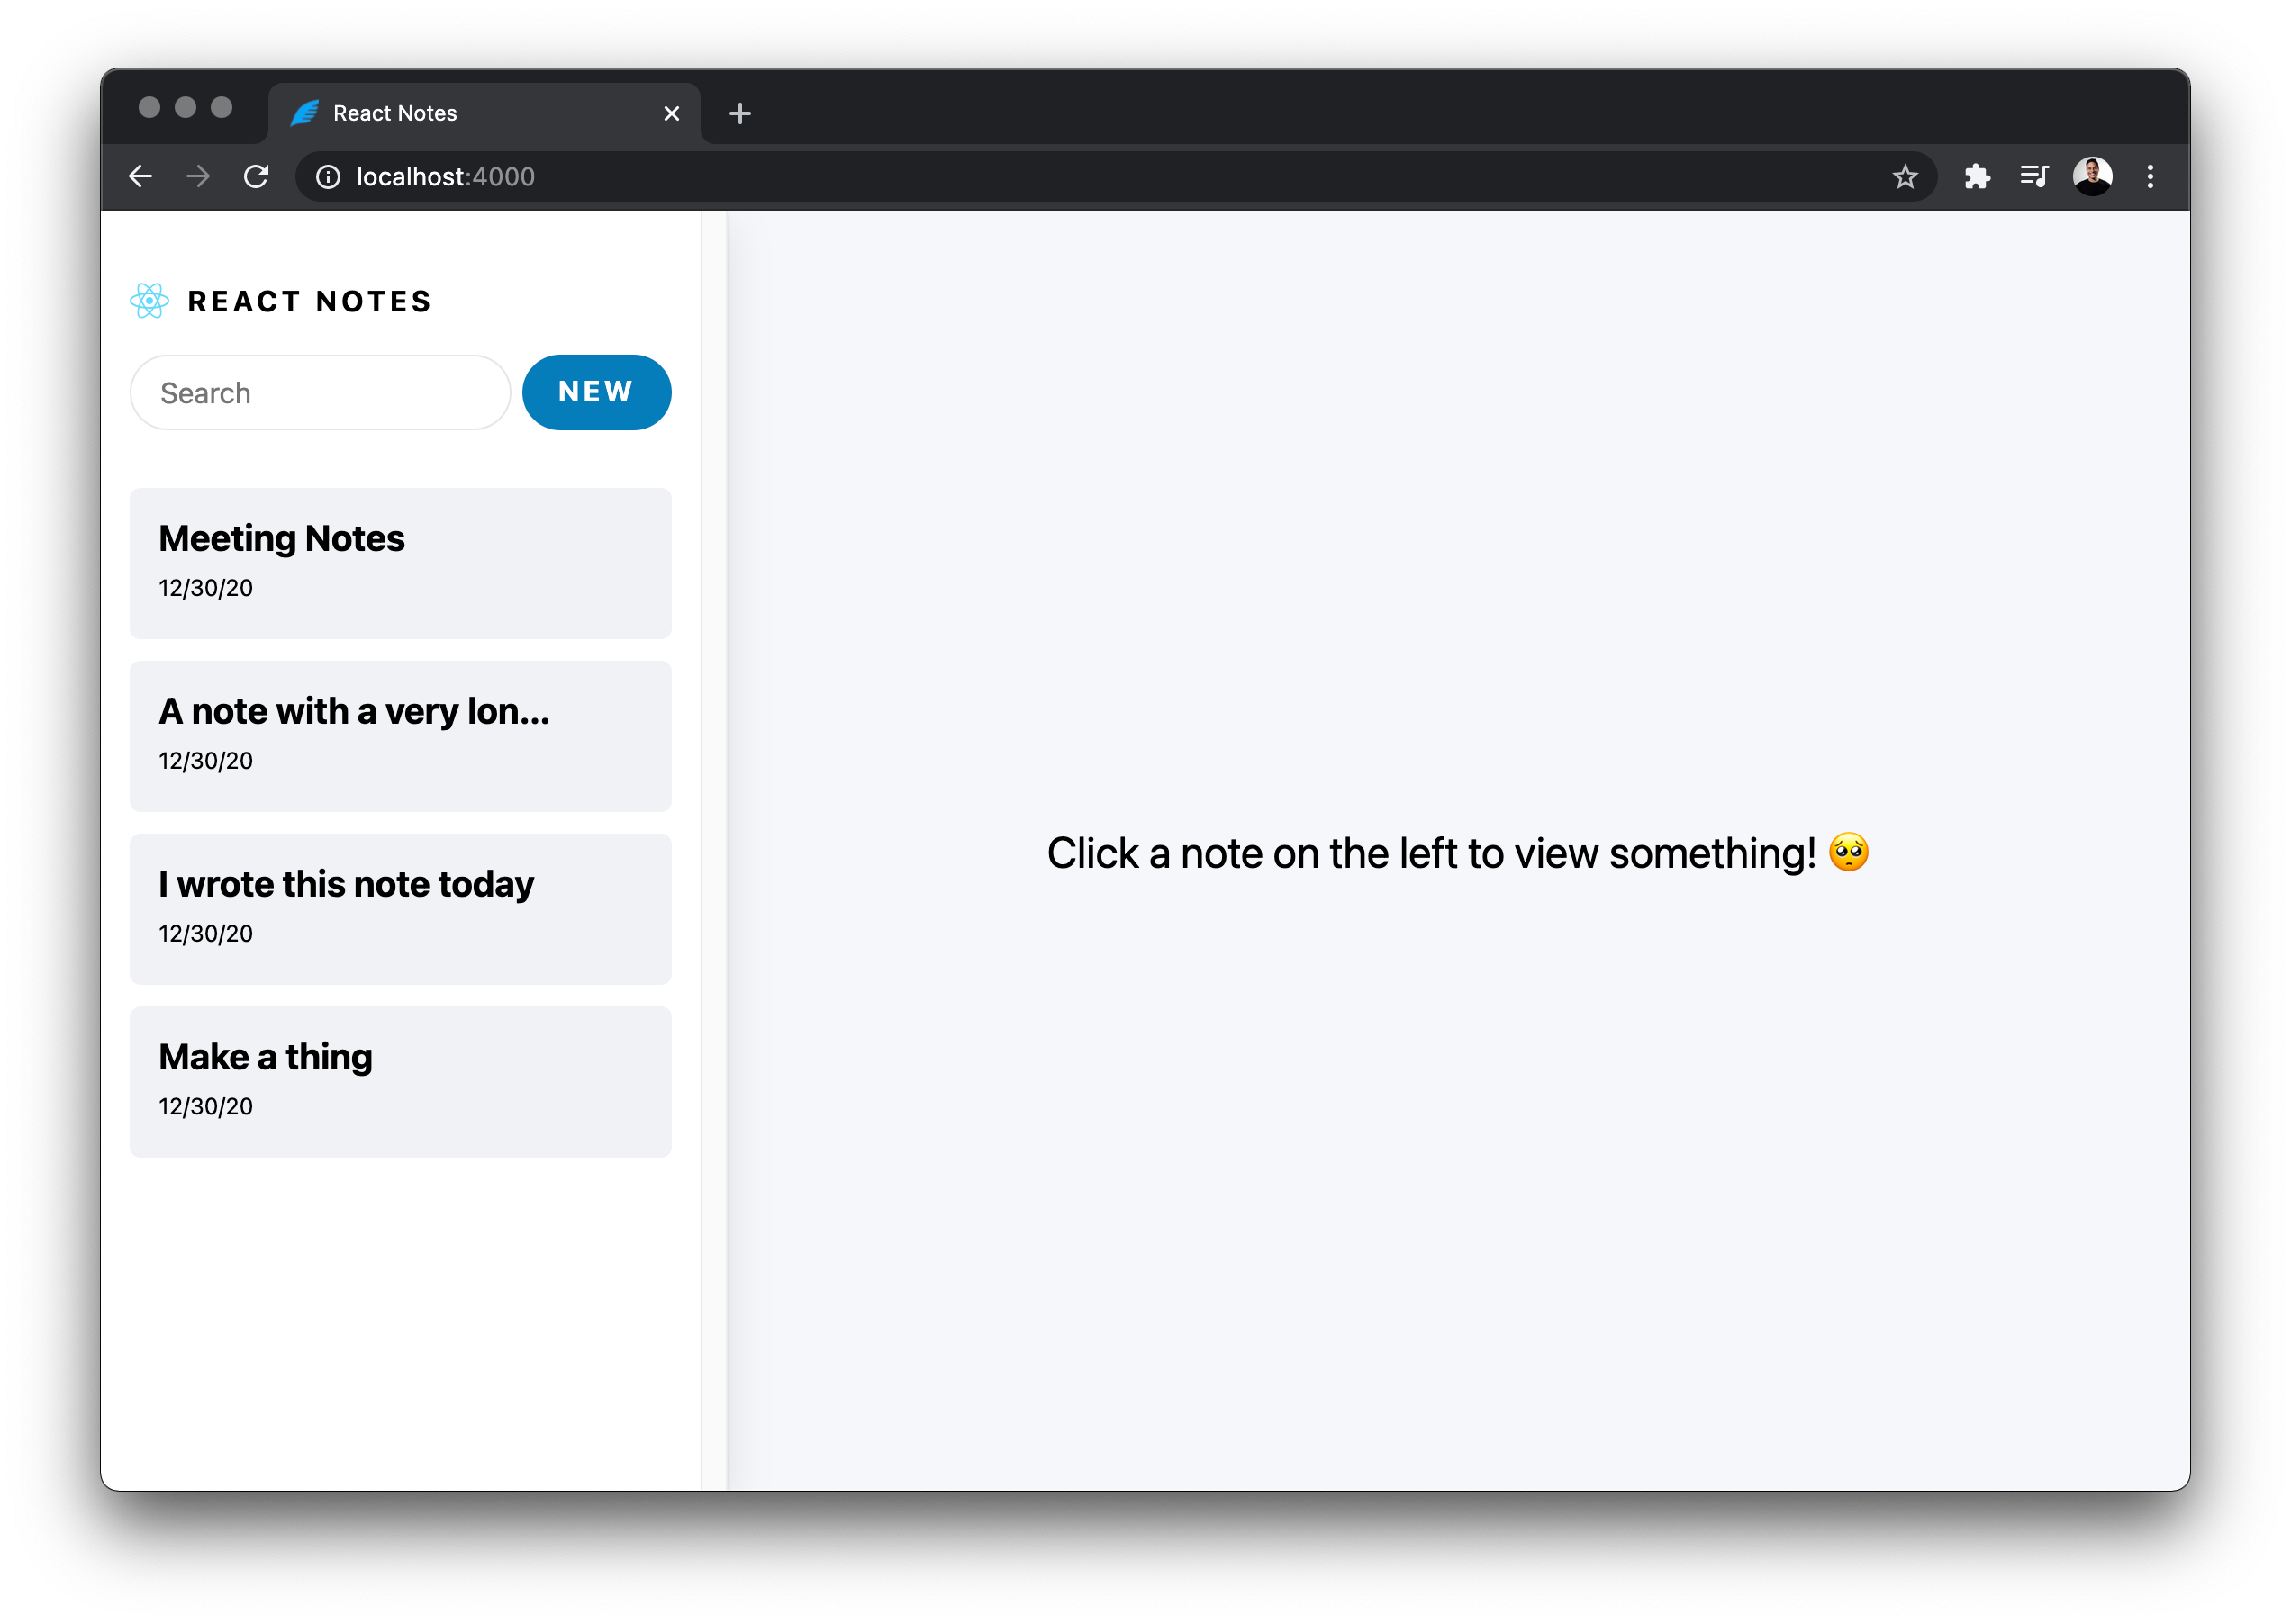Screen dimensions: 2291x1624
Task: Open the extensions puzzle icon
Action: pos(1977,177)
